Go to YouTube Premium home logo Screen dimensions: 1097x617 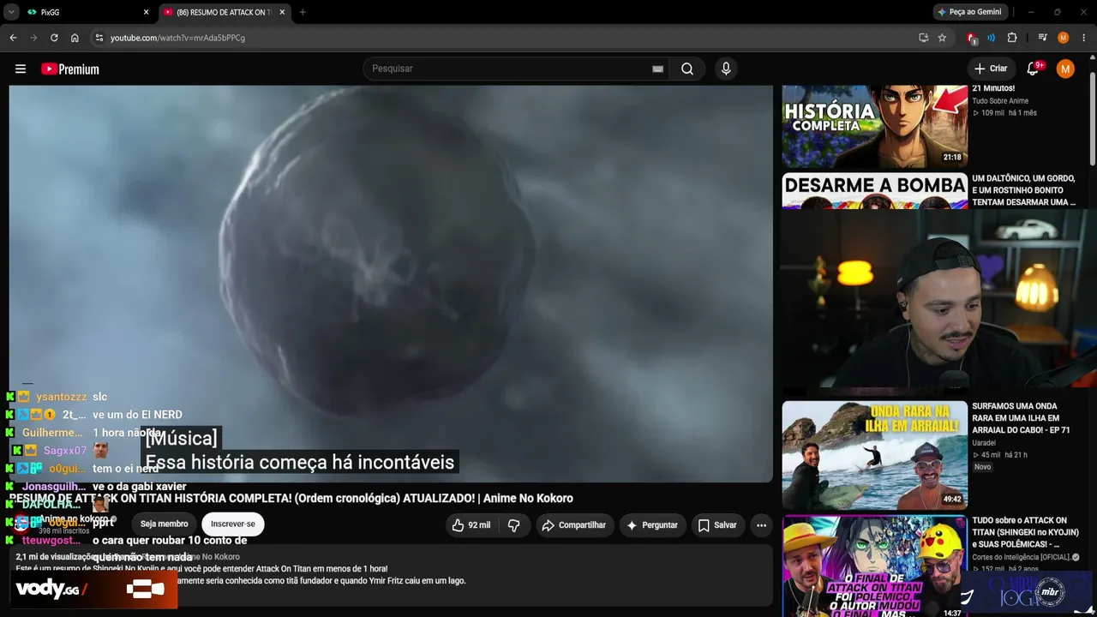pos(70,69)
